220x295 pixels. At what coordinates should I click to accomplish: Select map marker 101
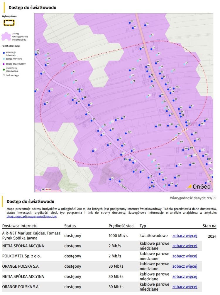point(199,125)
